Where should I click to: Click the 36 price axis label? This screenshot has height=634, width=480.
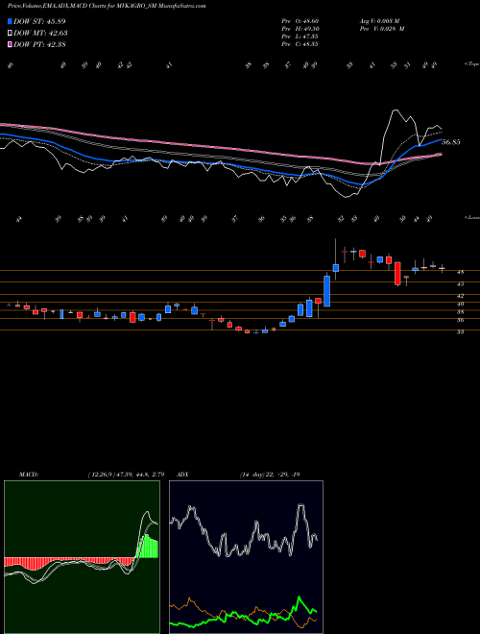point(460,320)
